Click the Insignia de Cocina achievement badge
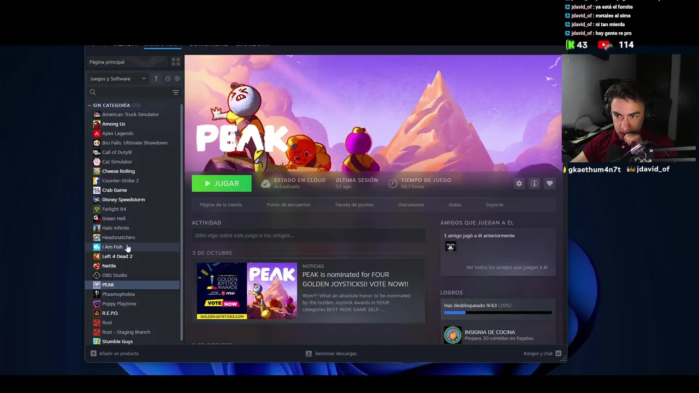 pyautogui.click(x=452, y=335)
